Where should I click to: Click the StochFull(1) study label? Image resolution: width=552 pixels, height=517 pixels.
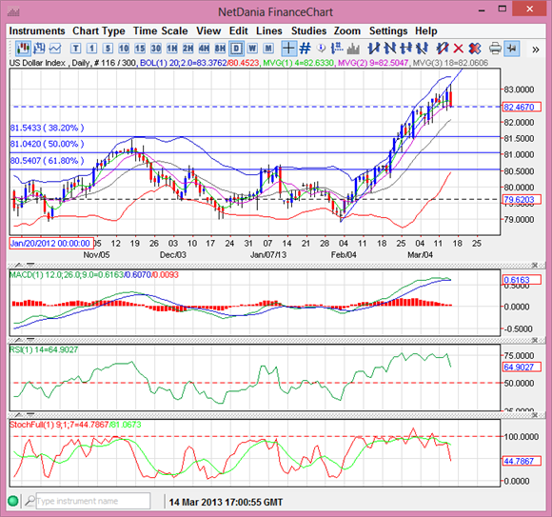(75, 425)
